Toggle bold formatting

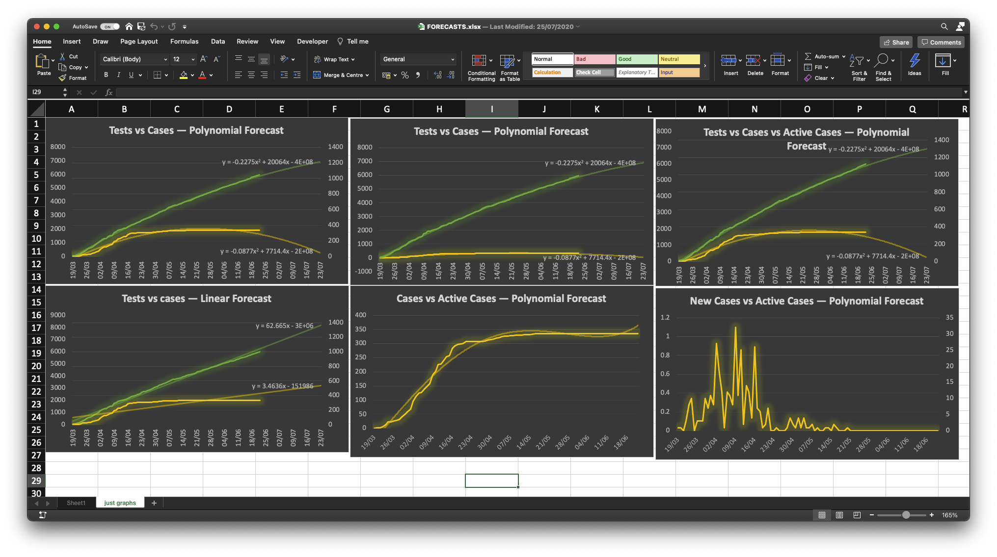pos(106,75)
